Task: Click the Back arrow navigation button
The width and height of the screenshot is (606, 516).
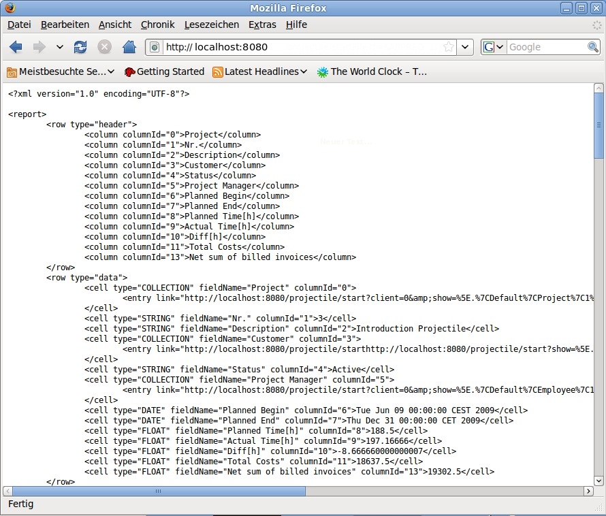Action: (16, 47)
